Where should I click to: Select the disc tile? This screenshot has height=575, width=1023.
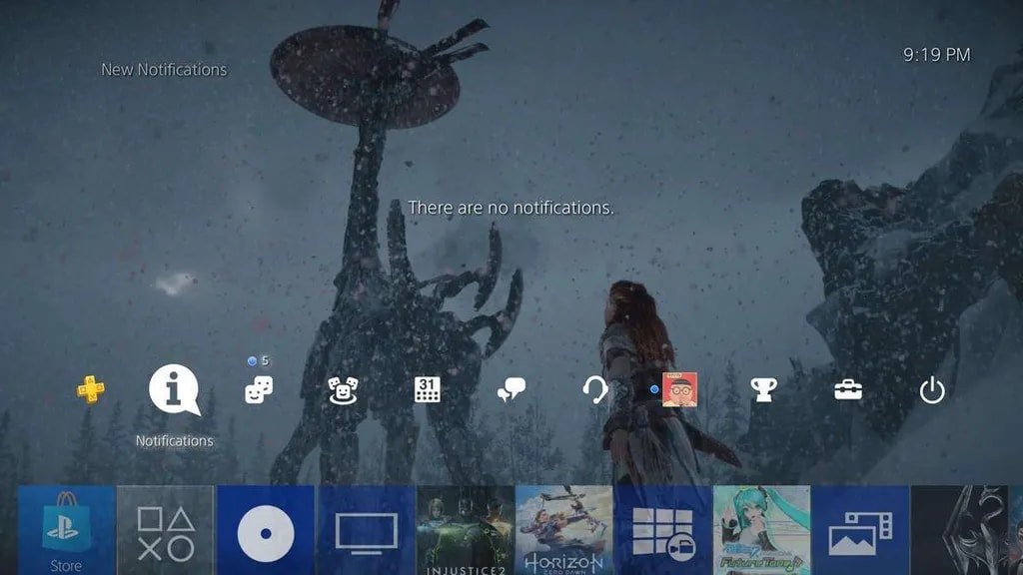[x=266, y=530]
